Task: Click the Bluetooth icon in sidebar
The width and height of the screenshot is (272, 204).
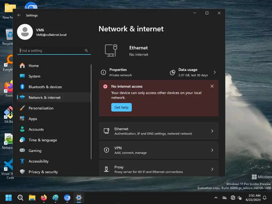Action: [22, 87]
